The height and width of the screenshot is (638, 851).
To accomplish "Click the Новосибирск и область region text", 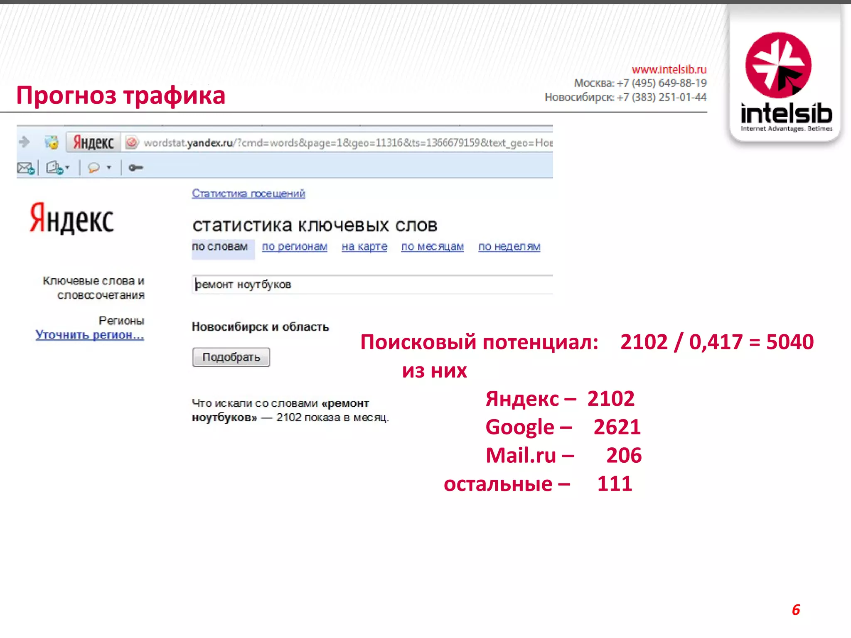I will (261, 327).
